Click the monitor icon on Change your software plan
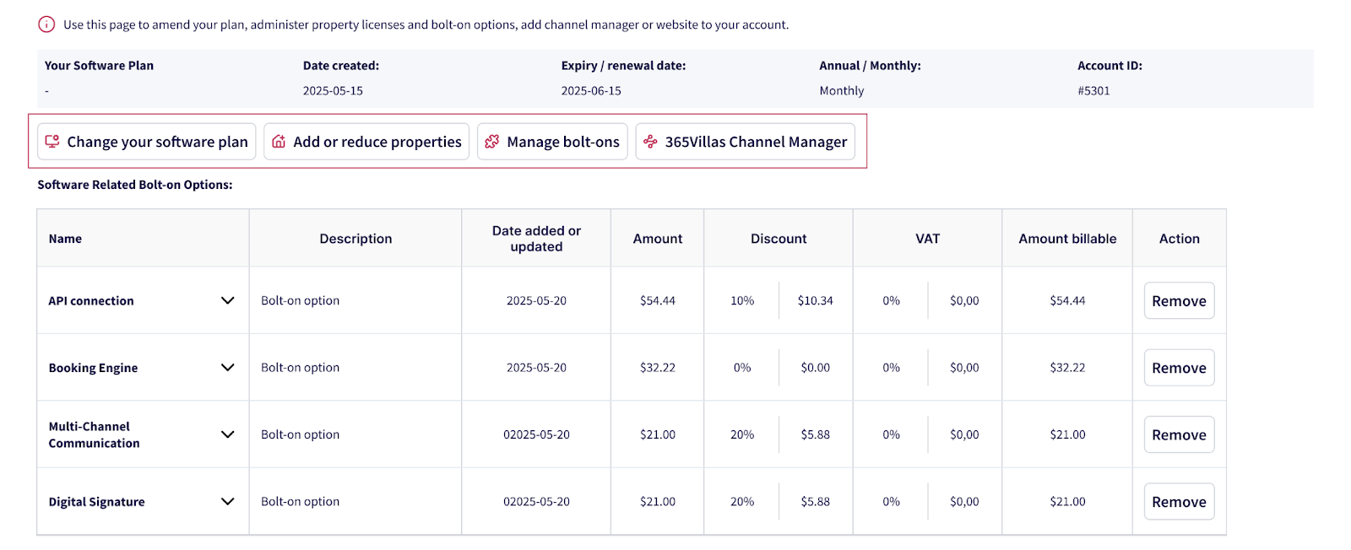Image resolution: width=1351 pixels, height=550 pixels. (x=52, y=142)
